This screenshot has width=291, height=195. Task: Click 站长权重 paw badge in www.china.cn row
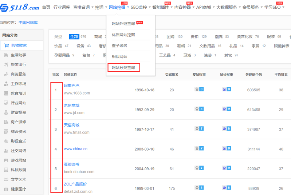[x=227, y=148]
